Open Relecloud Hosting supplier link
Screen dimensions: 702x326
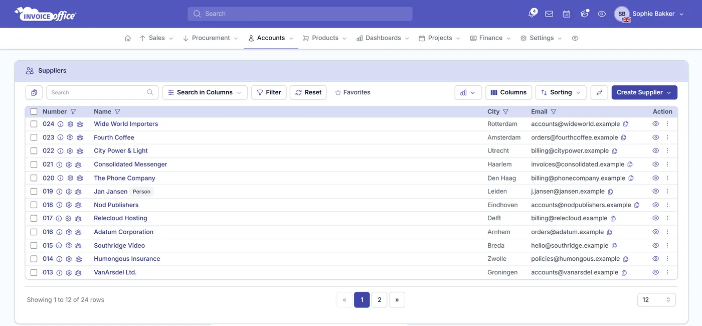coord(120,219)
